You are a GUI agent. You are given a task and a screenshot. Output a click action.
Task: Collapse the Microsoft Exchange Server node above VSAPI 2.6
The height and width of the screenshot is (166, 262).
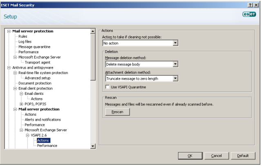point(21,130)
